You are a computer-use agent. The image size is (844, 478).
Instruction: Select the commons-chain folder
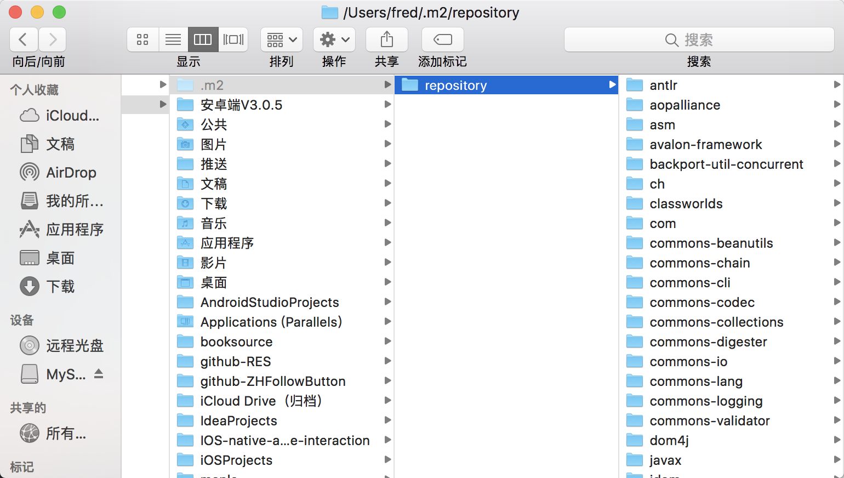point(732,263)
